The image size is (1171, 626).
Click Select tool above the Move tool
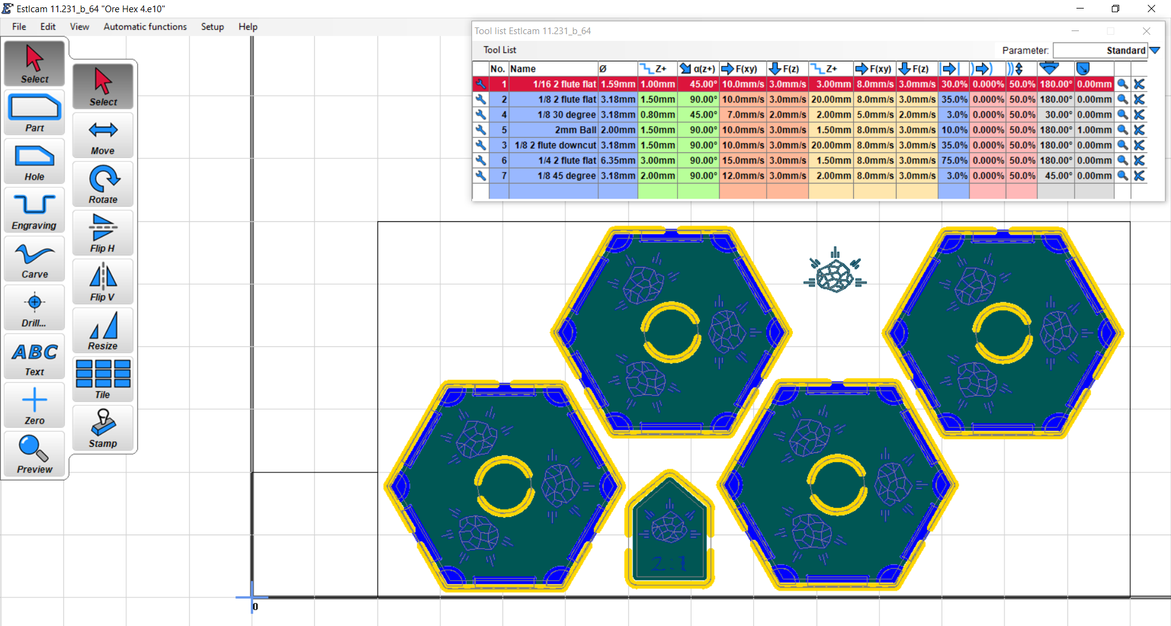103,87
